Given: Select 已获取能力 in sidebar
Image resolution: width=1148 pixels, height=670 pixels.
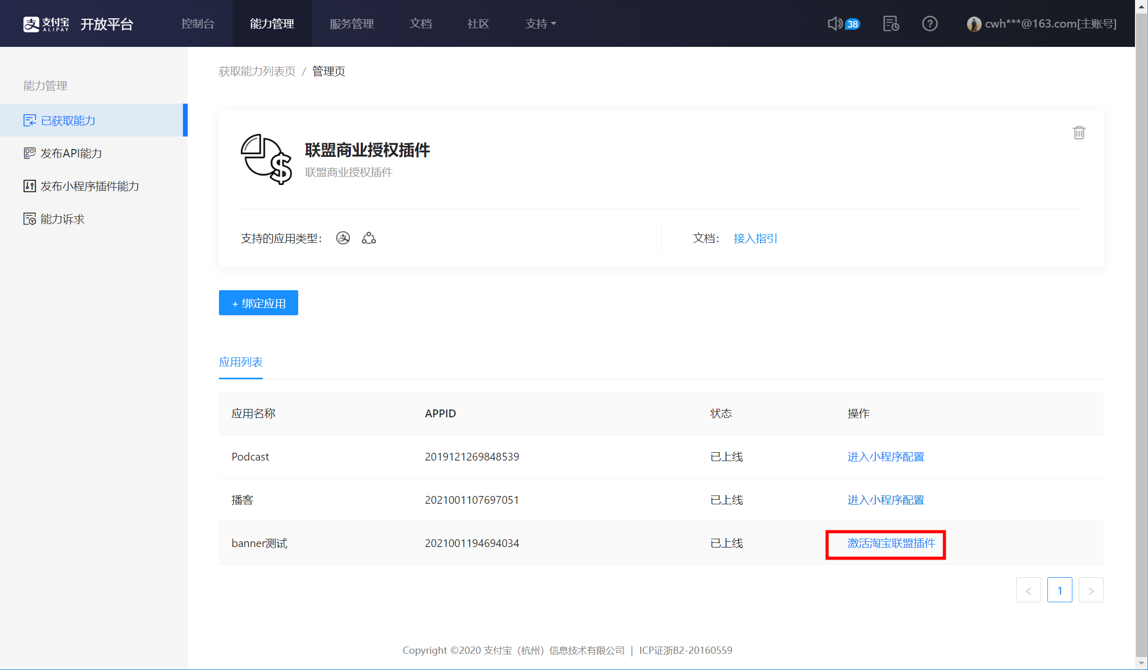Looking at the screenshot, I should (94, 120).
